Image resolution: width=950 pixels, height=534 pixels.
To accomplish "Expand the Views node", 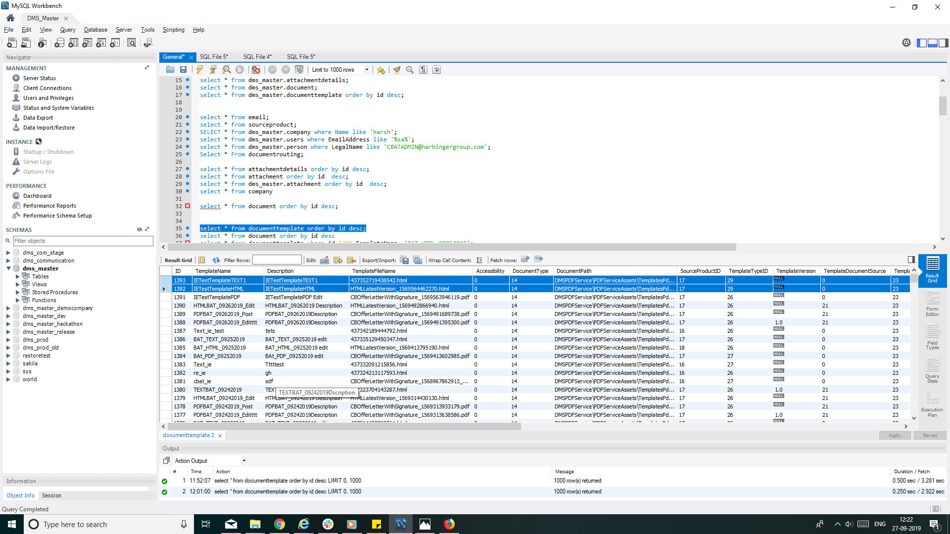I will point(18,284).
